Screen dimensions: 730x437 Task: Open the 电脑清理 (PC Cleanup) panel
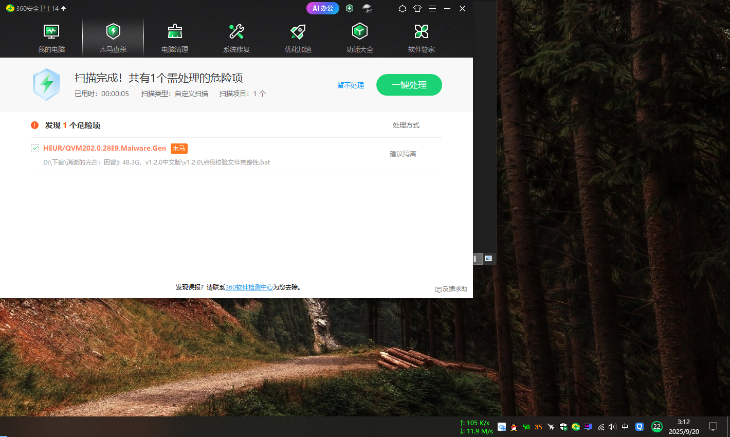point(174,36)
